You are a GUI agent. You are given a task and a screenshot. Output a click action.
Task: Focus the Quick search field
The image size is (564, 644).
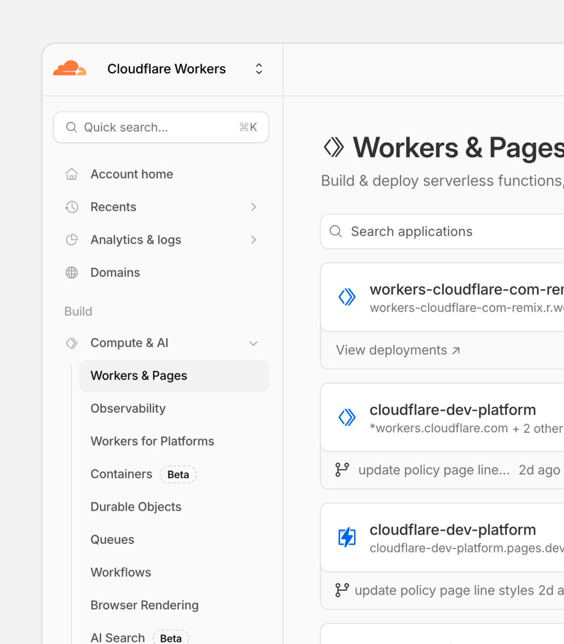161,127
